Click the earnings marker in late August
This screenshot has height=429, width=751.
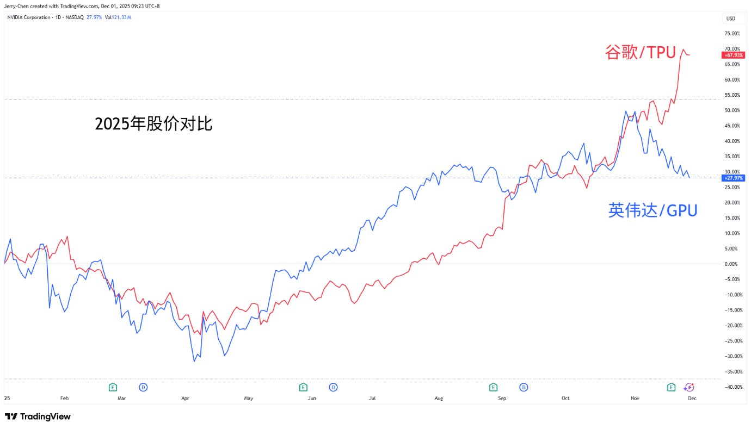tap(493, 387)
